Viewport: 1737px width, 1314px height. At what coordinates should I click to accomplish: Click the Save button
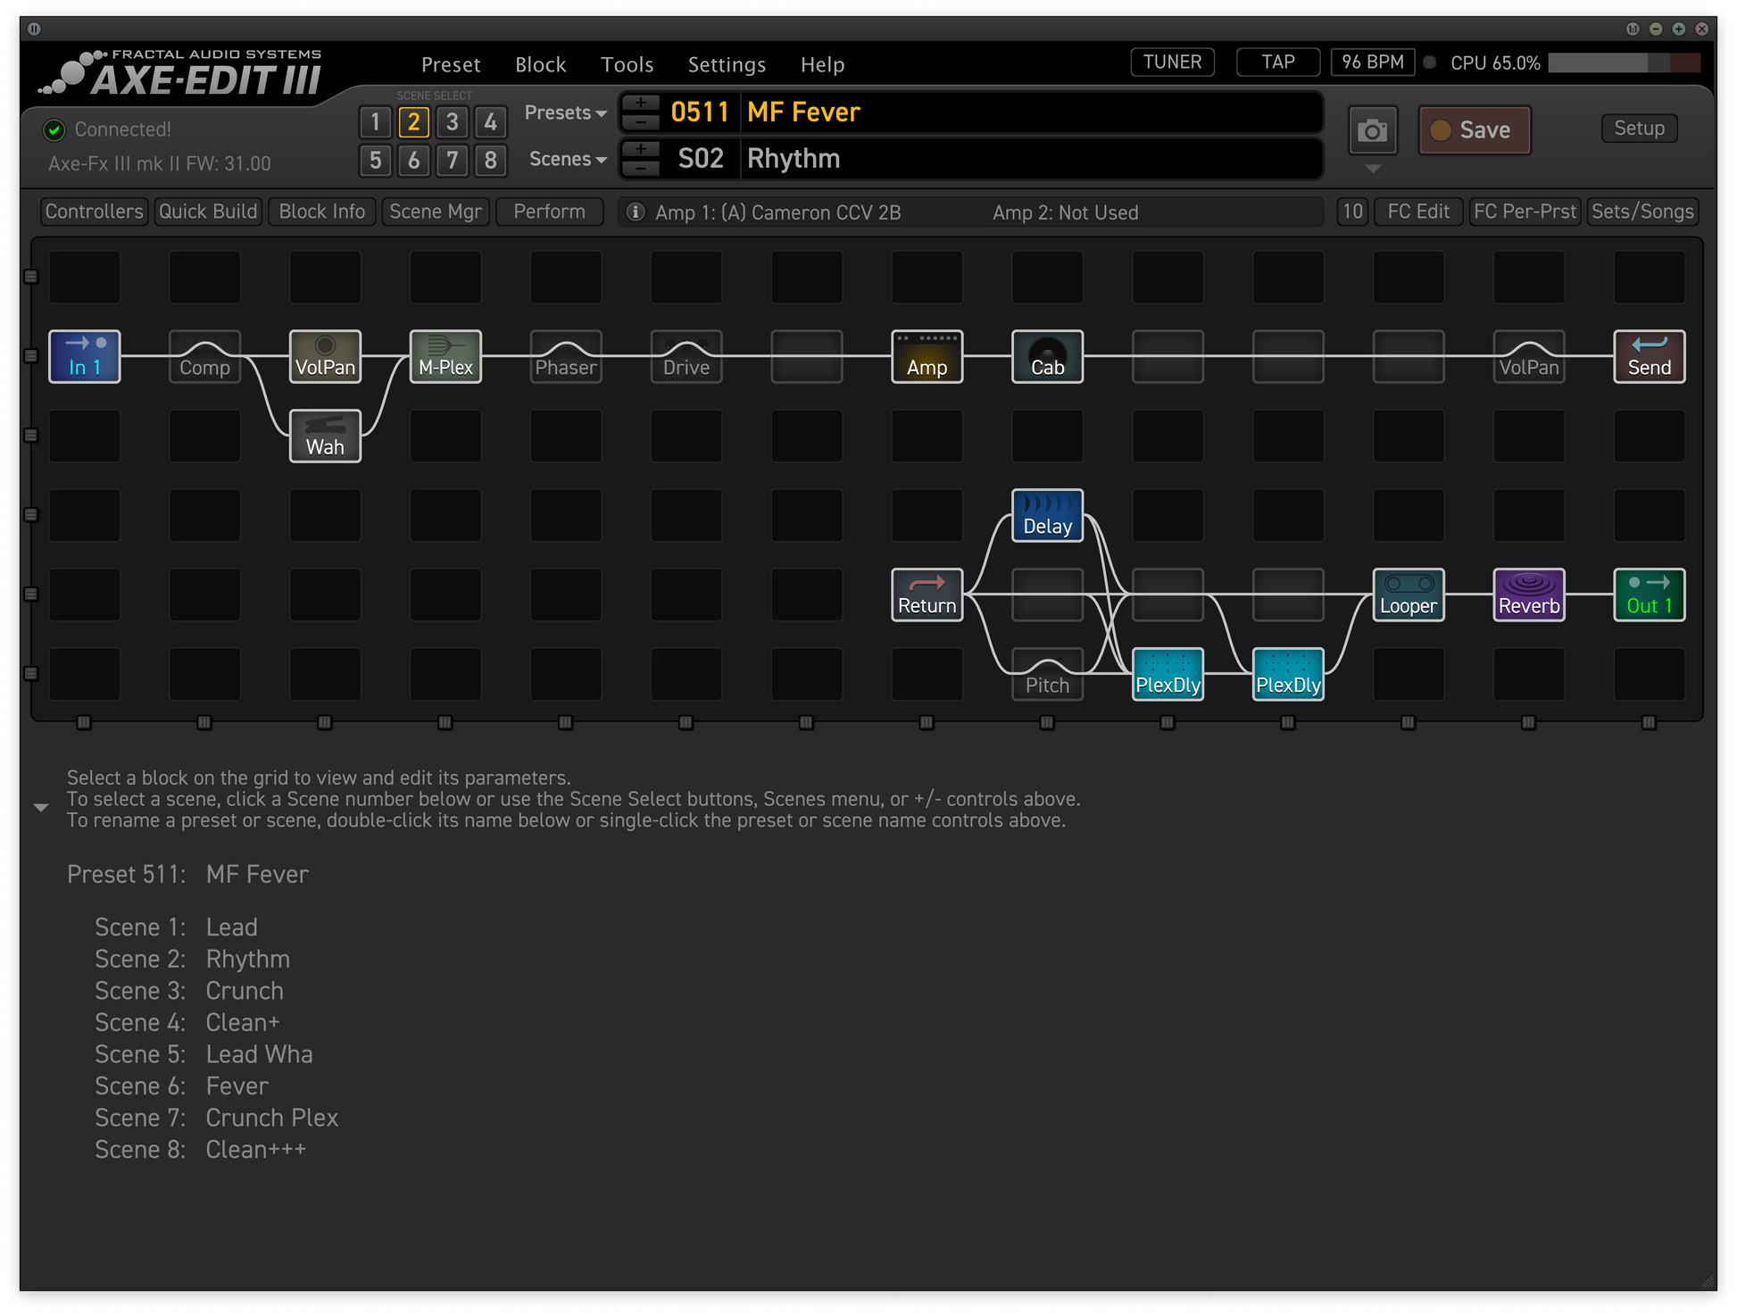click(1475, 130)
